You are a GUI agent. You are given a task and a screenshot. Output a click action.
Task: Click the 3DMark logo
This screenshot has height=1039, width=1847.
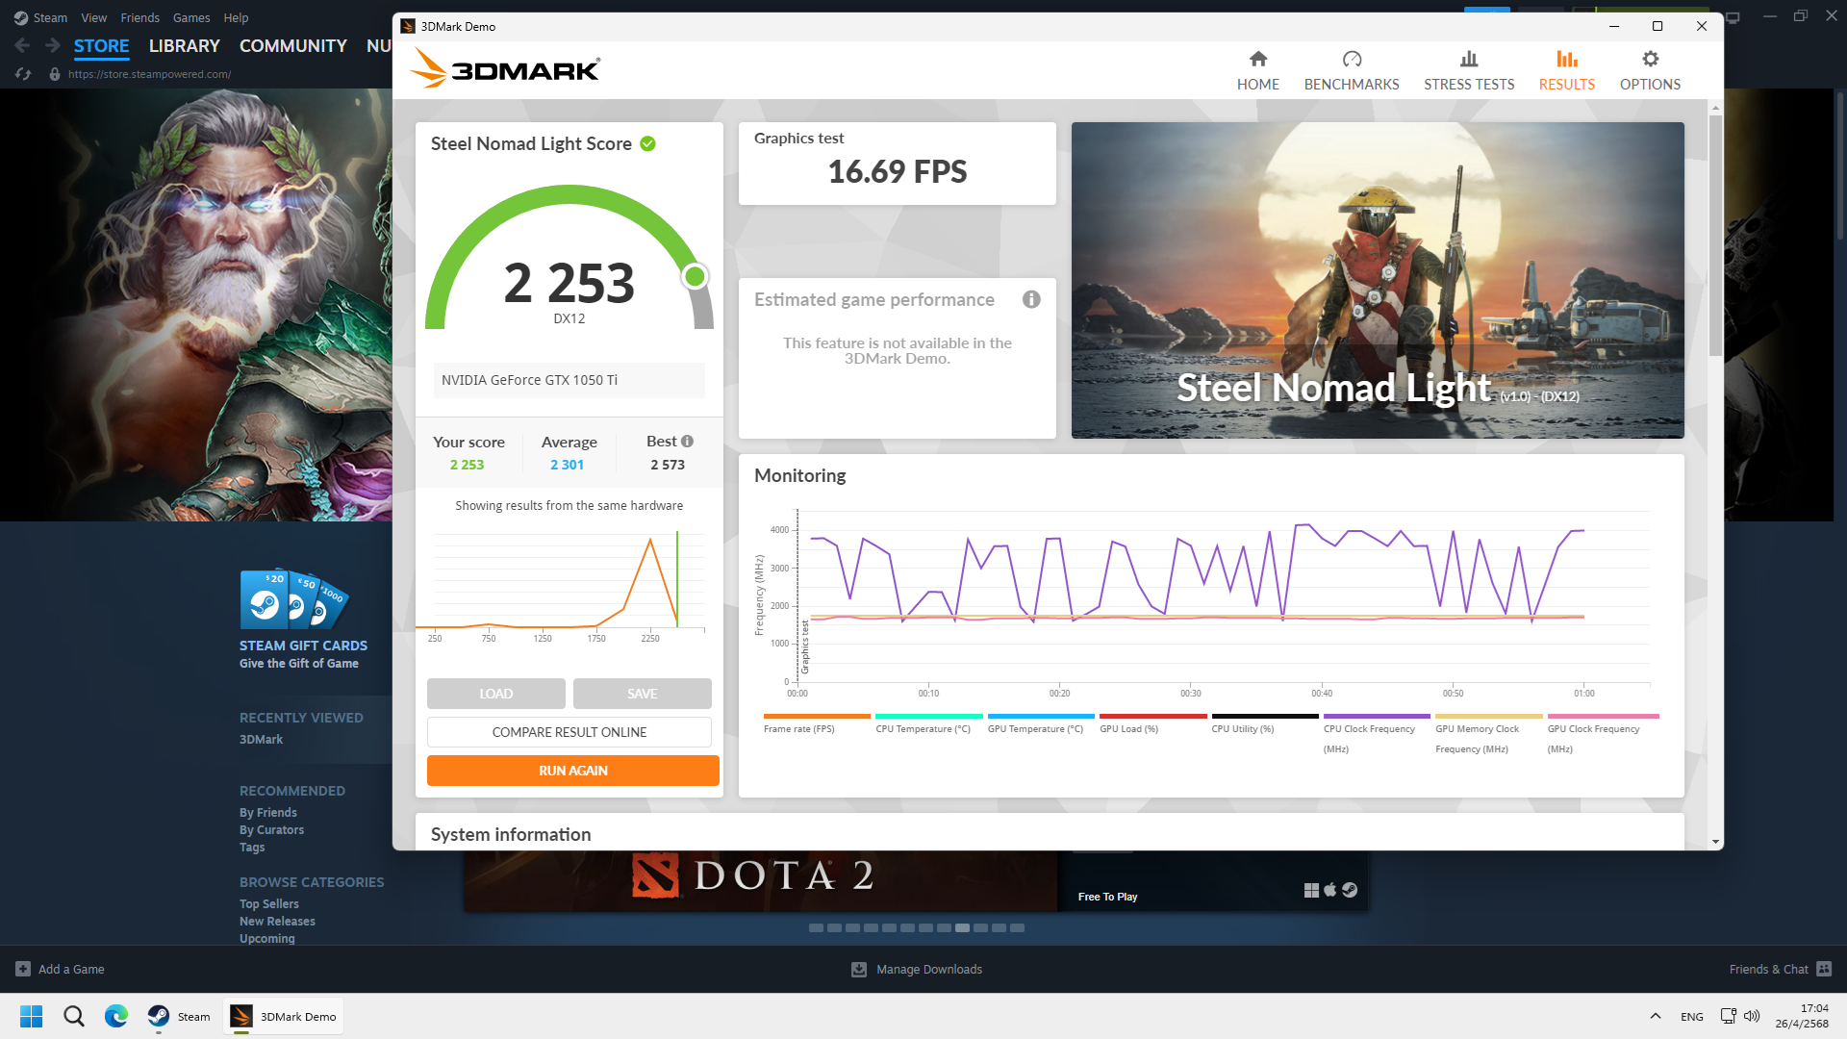[x=505, y=68]
